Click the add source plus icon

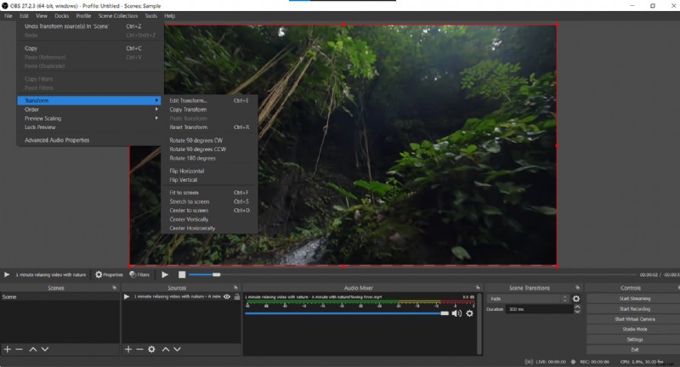tap(128, 349)
